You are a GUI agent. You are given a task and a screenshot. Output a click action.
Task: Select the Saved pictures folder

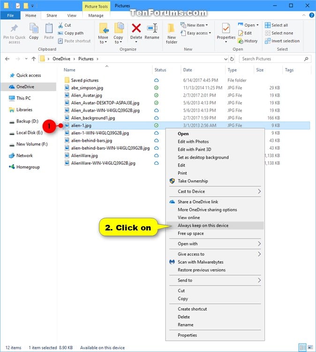[84, 80]
